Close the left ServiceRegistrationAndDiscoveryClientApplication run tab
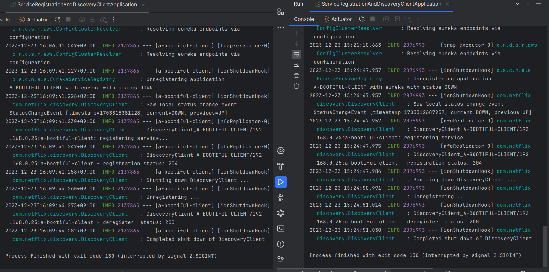Viewport: 549px width, 272px height. pos(143,5)
